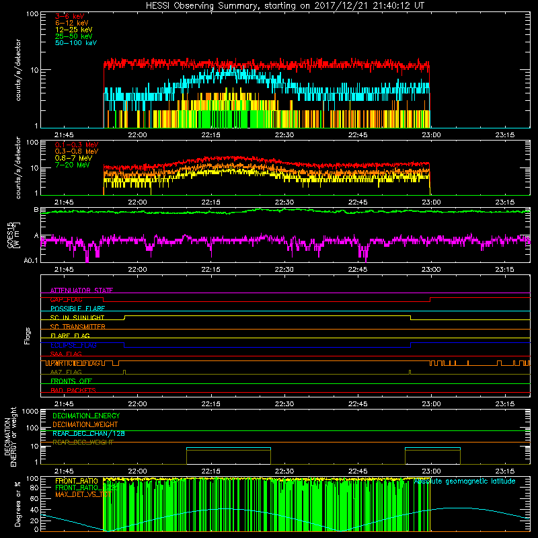The image size is (538, 538).
Task: Select the 22:30 time label under the MeV panel
Action: point(284,202)
